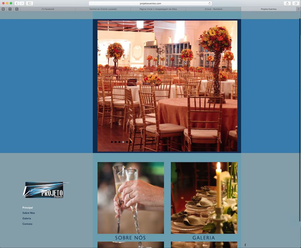Show all tabs overview button

(x=296, y=3)
